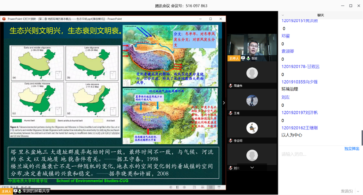363x195 pixels.
Task: Click the microphone icon by 柴波的屏幕共享
Action: (x=20, y=191)
